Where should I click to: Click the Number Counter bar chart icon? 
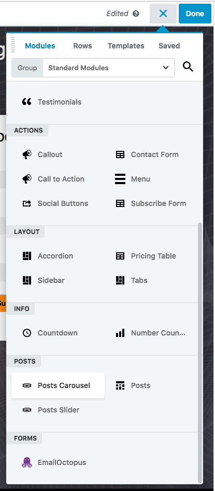120,333
